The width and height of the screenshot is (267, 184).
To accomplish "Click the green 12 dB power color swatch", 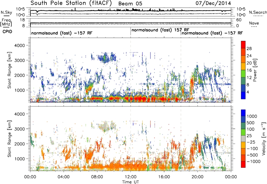I will click(x=243, y=74).
